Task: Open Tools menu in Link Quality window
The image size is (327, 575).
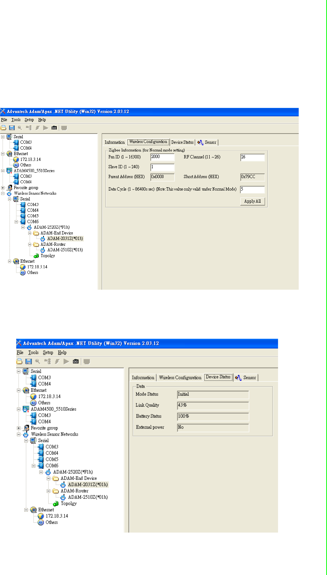Action: click(x=33, y=353)
